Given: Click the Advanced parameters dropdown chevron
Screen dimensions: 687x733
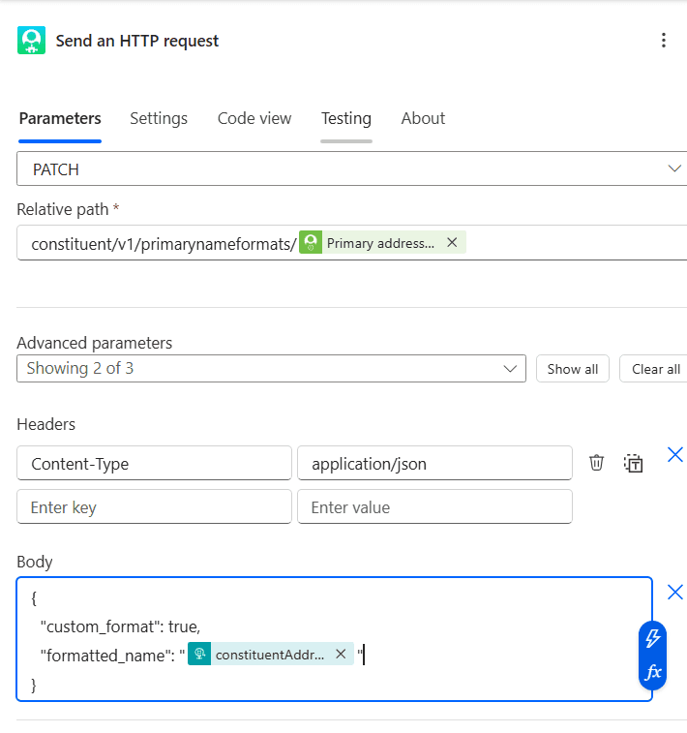Looking at the screenshot, I should tap(510, 368).
